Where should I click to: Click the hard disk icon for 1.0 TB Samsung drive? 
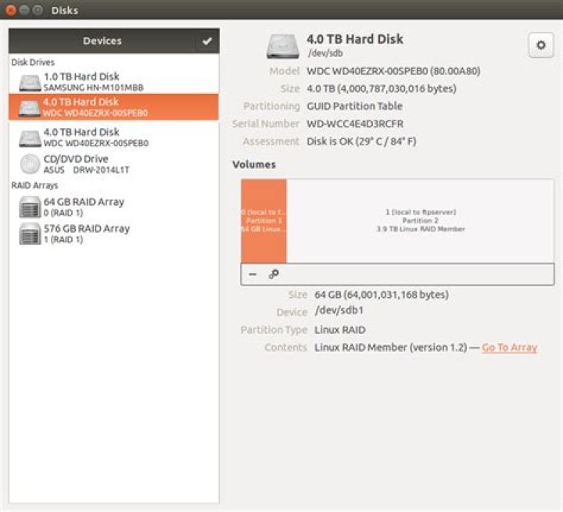[30, 82]
